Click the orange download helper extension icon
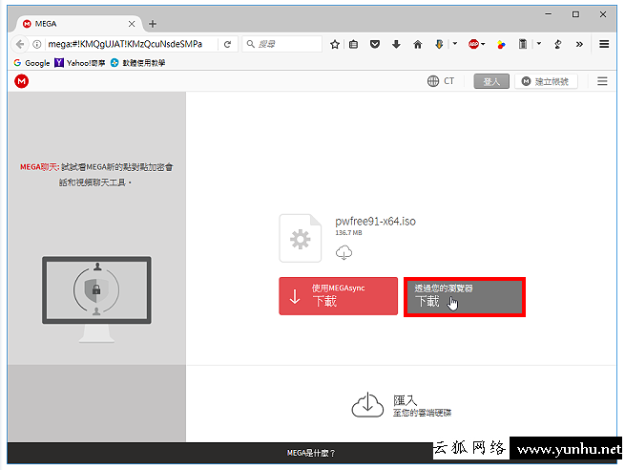 tap(439, 44)
